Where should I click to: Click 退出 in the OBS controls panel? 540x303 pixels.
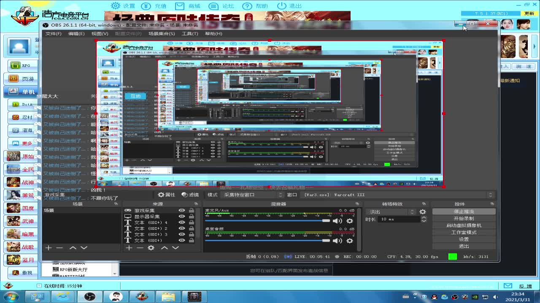[464, 246]
